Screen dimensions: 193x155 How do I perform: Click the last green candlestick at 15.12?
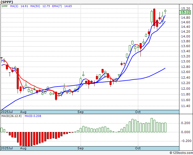tap(165, 11)
